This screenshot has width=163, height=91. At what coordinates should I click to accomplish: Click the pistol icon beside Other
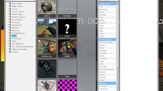click(10, 36)
